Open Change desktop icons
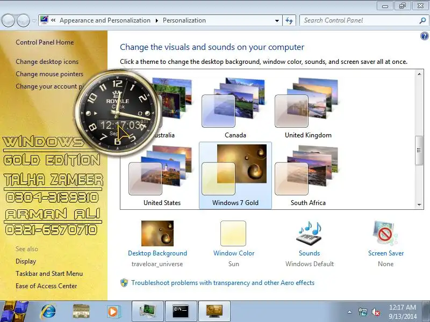The height and width of the screenshot is (322, 430). pyautogui.click(x=47, y=62)
